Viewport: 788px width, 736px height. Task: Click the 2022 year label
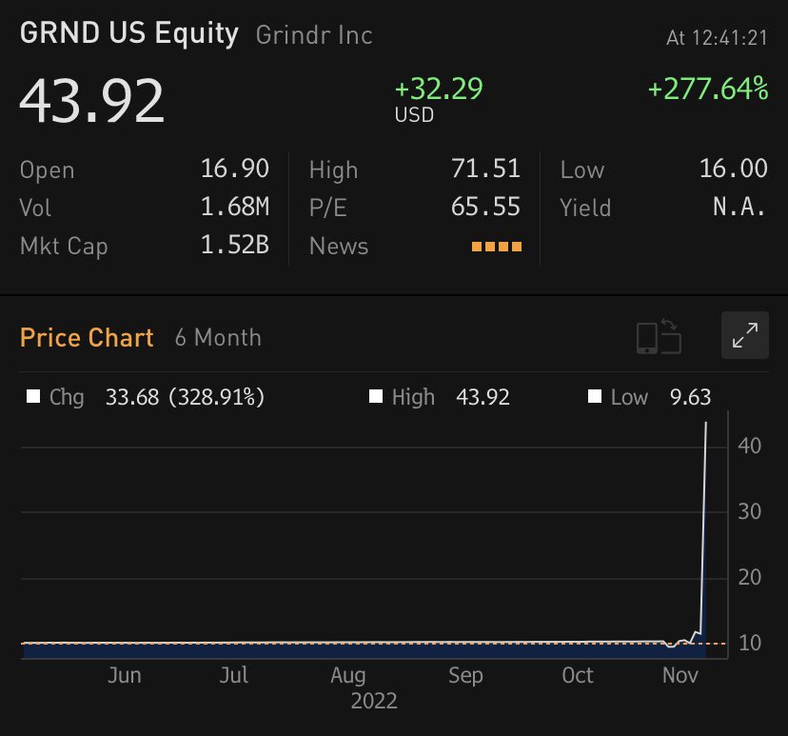point(374,701)
